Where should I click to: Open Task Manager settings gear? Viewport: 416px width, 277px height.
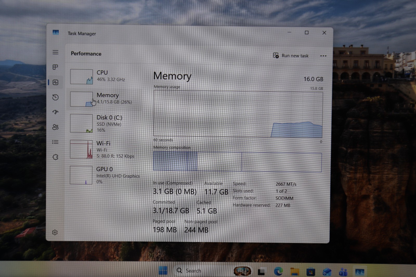click(55, 232)
